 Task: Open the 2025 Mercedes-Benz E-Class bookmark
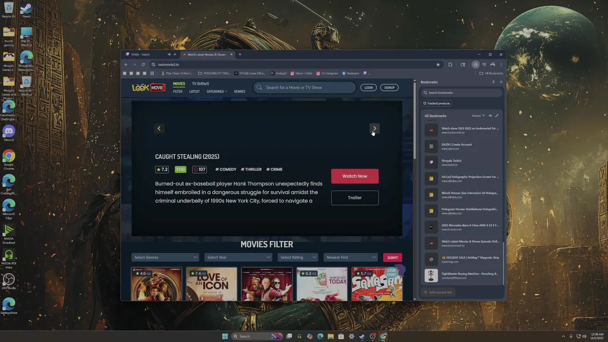(462, 227)
